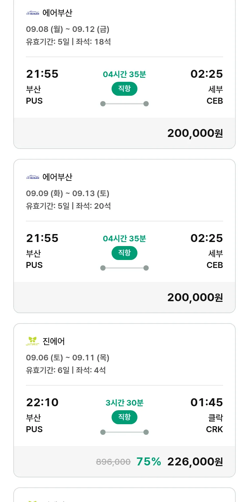Screen dimensions: 249x502
Task: Click the Air Busan logo on the 09.08 flight
Action: [33, 13]
